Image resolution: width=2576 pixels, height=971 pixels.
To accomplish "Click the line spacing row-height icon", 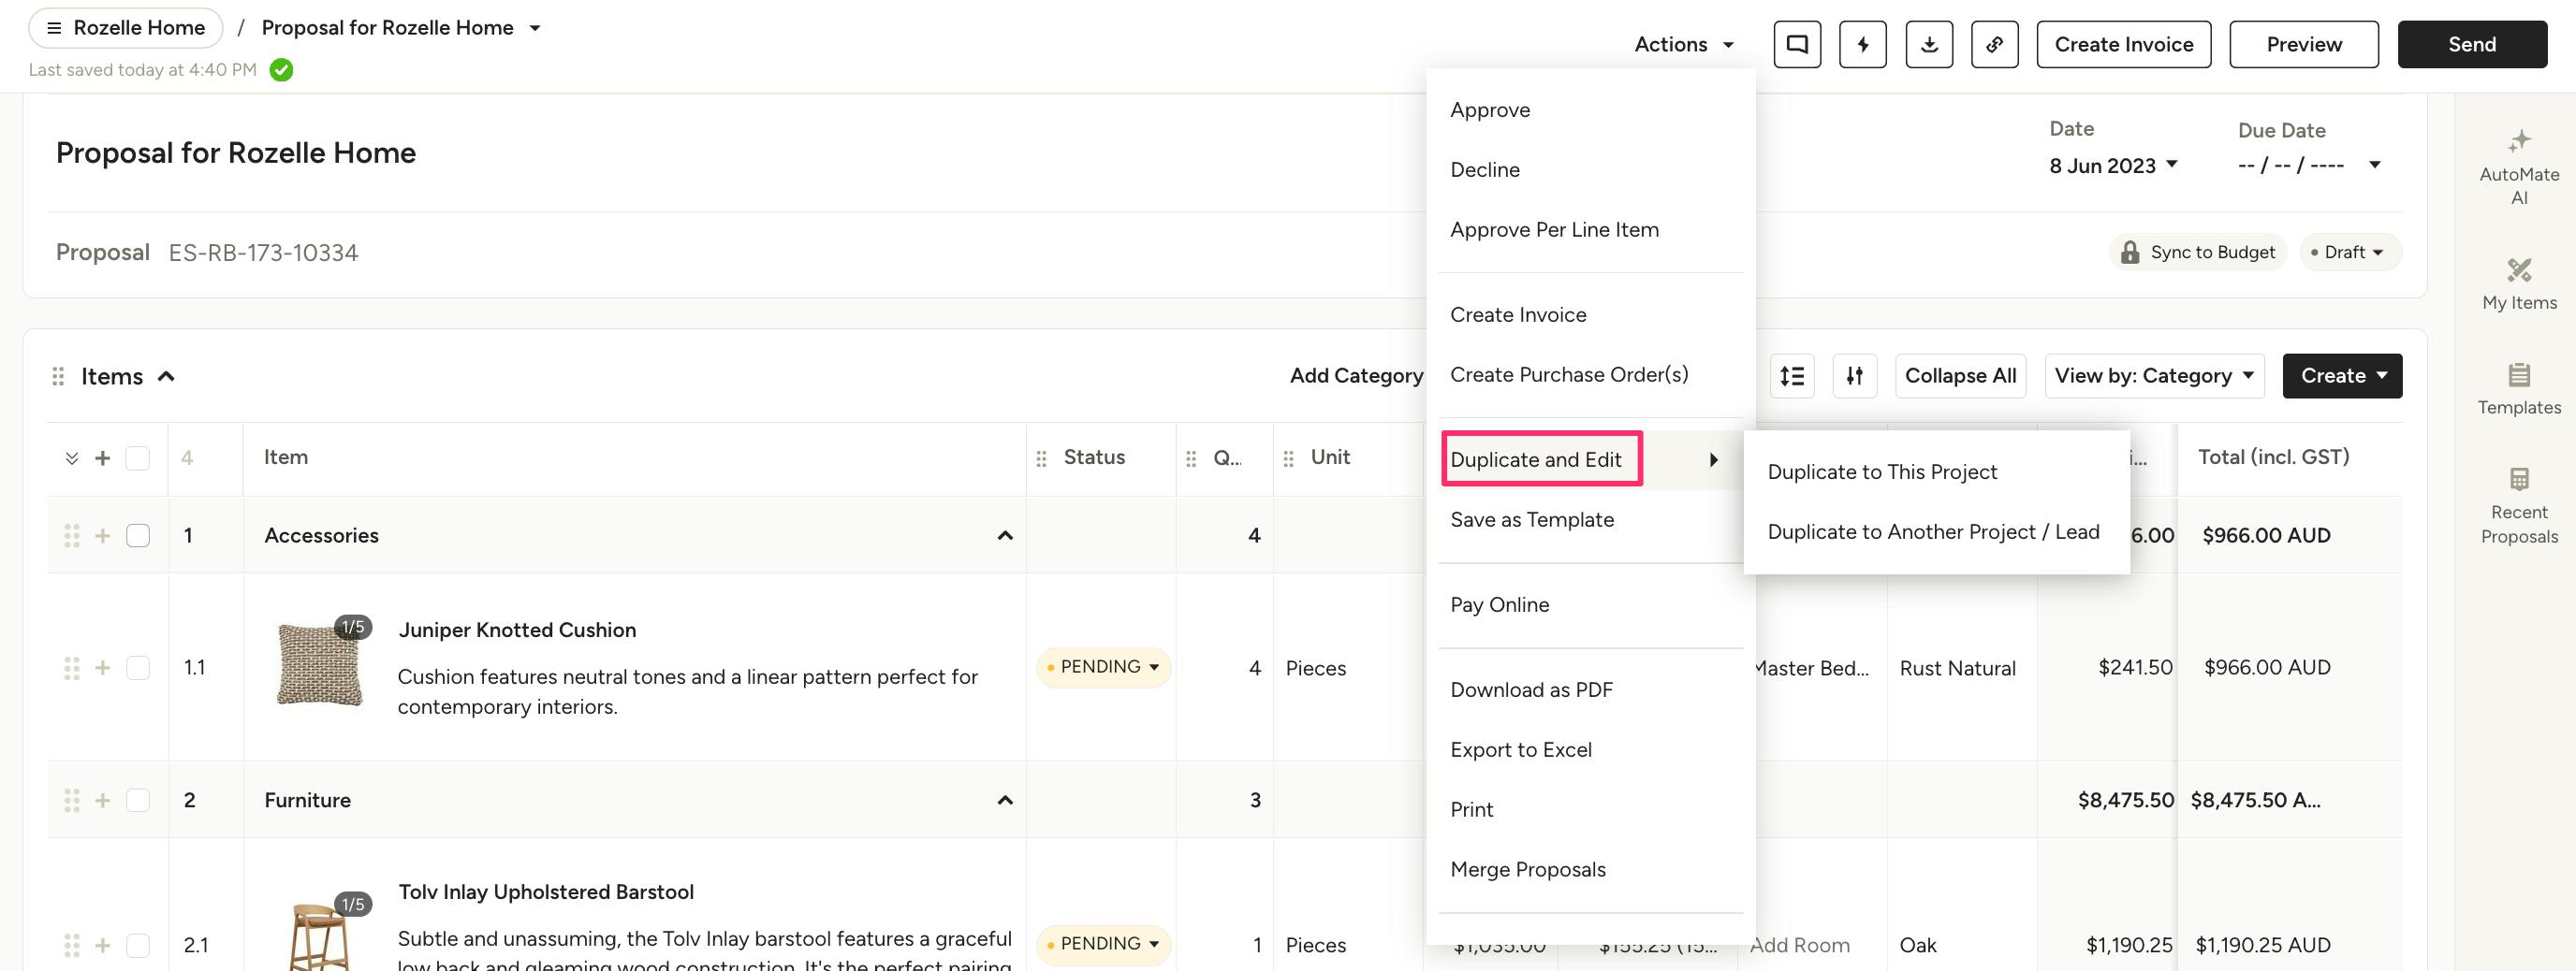I will [1792, 377].
